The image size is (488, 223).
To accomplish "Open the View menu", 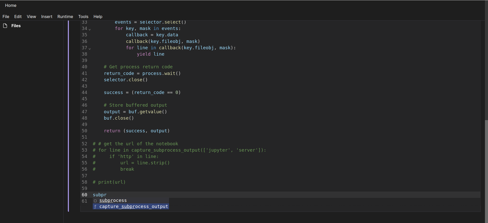I will pos(31,17).
